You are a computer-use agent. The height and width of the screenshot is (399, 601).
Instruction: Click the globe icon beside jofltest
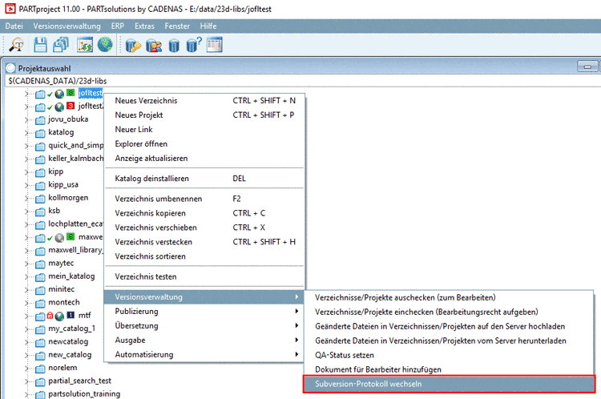pos(59,94)
